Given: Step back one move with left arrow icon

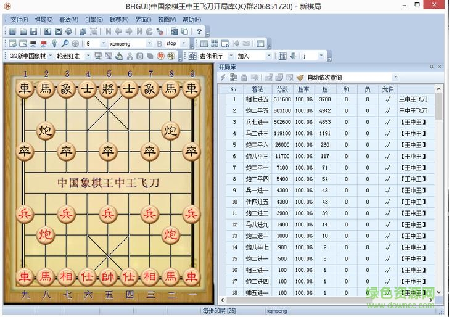Looking at the screenshot, I should click(118, 31).
